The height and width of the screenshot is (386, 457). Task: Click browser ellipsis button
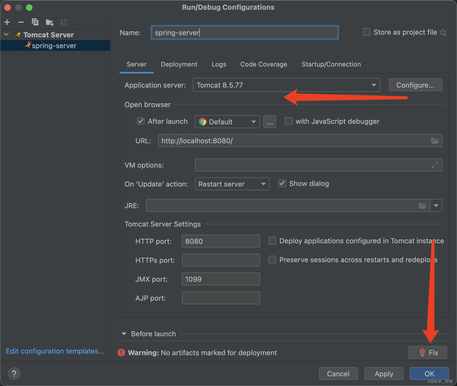pyautogui.click(x=270, y=122)
